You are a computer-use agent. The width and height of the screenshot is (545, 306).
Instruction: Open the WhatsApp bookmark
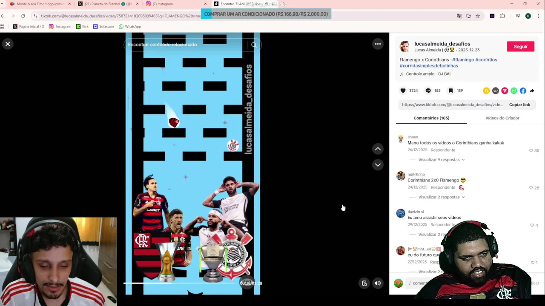point(130,26)
